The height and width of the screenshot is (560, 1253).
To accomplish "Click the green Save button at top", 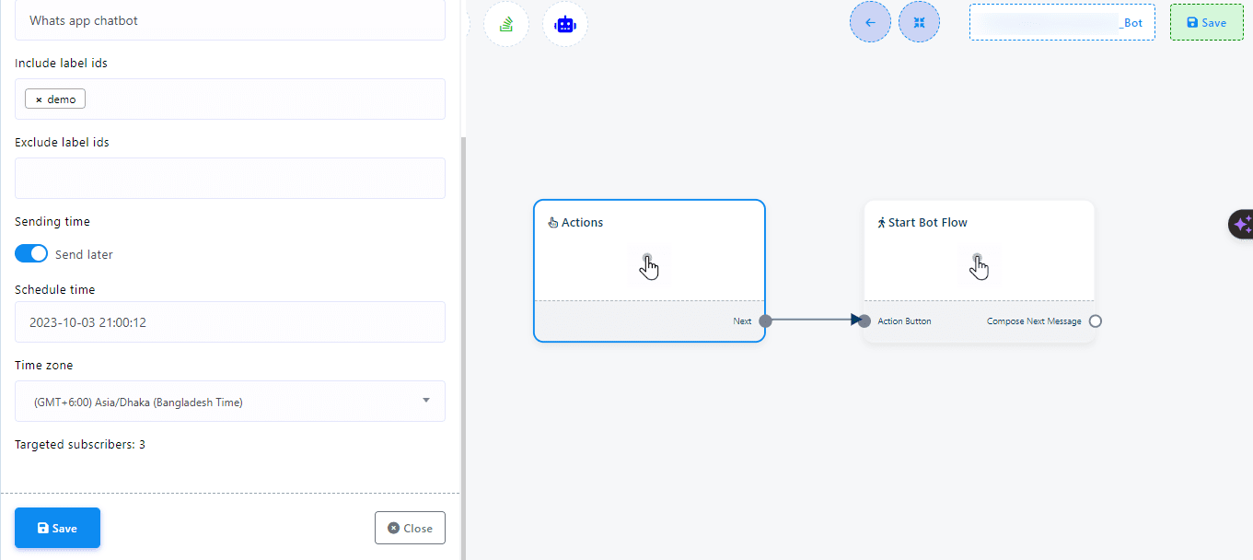I will (x=1206, y=22).
